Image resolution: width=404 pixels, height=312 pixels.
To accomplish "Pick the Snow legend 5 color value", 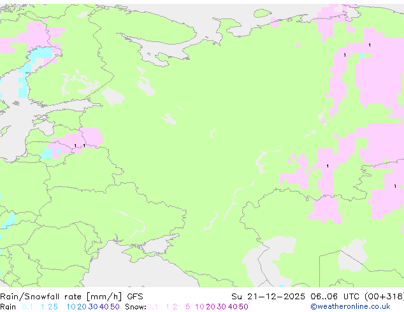I will pyautogui.click(x=188, y=307).
